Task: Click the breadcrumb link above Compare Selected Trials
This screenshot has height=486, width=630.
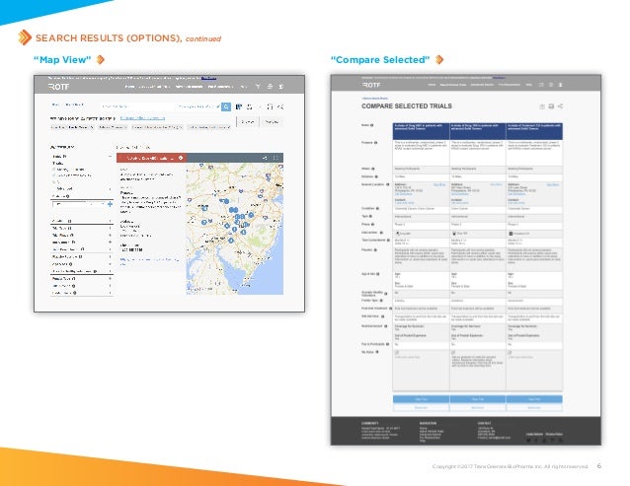Action: tap(375, 99)
